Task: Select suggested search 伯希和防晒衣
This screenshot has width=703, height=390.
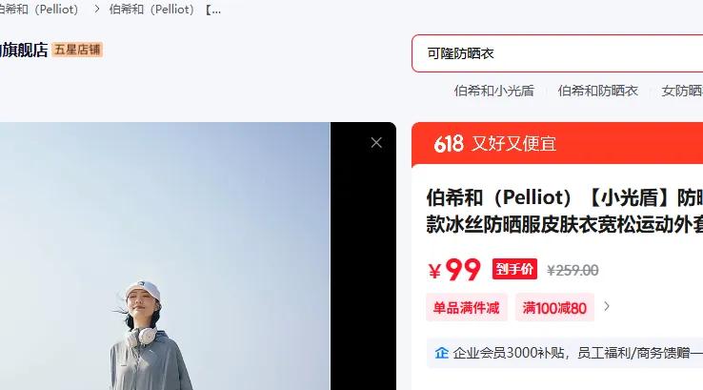Action: (597, 92)
